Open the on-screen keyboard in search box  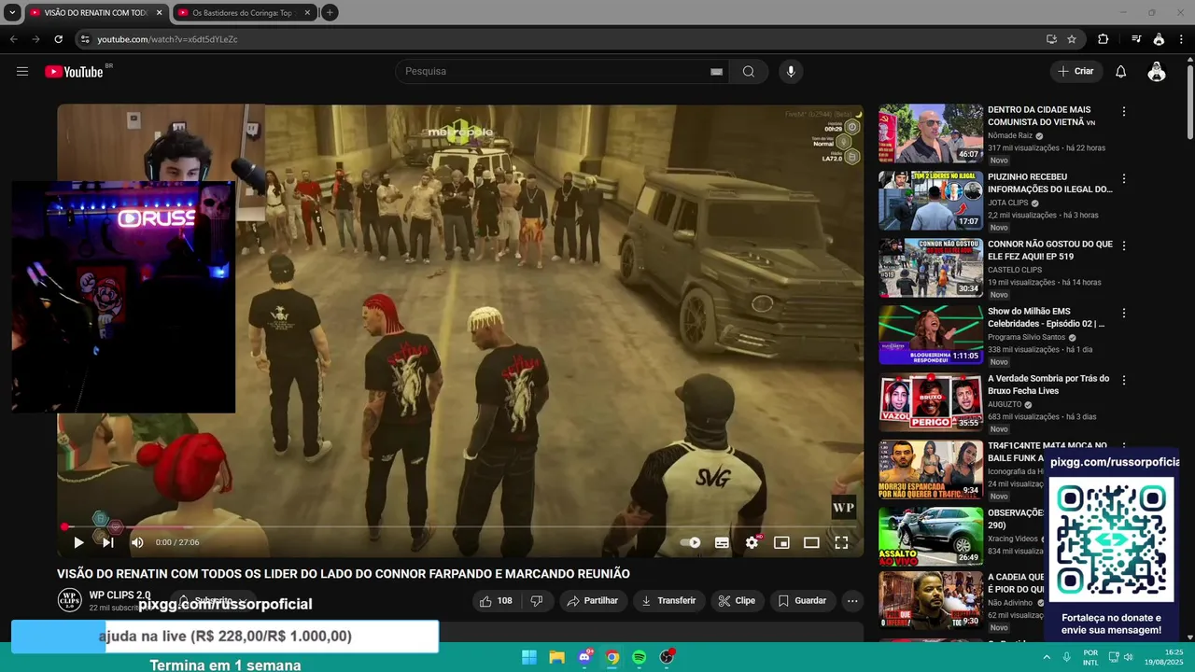coord(716,72)
